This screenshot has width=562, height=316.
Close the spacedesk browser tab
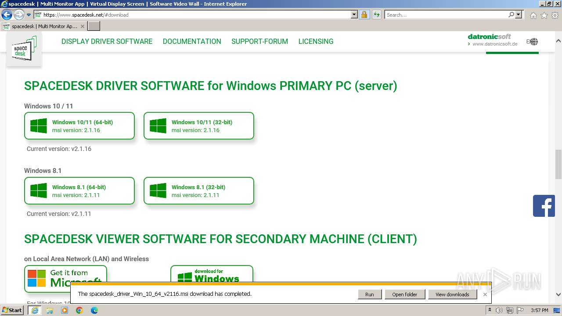pyautogui.click(x=82, y=26)
